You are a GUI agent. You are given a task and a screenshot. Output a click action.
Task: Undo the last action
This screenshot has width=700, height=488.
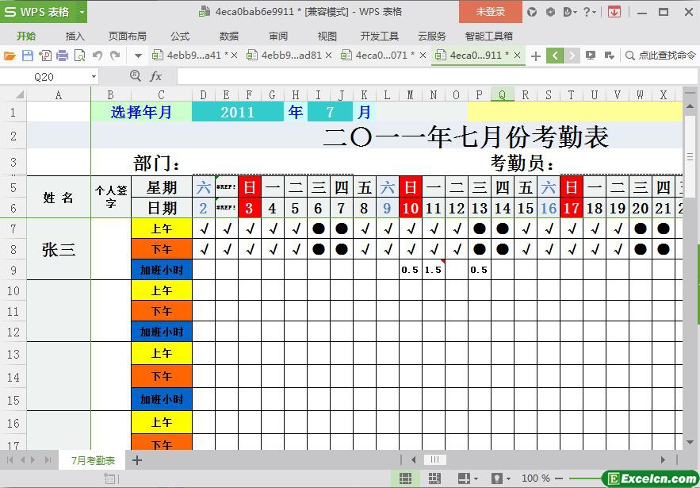click(x=98, y=56)
